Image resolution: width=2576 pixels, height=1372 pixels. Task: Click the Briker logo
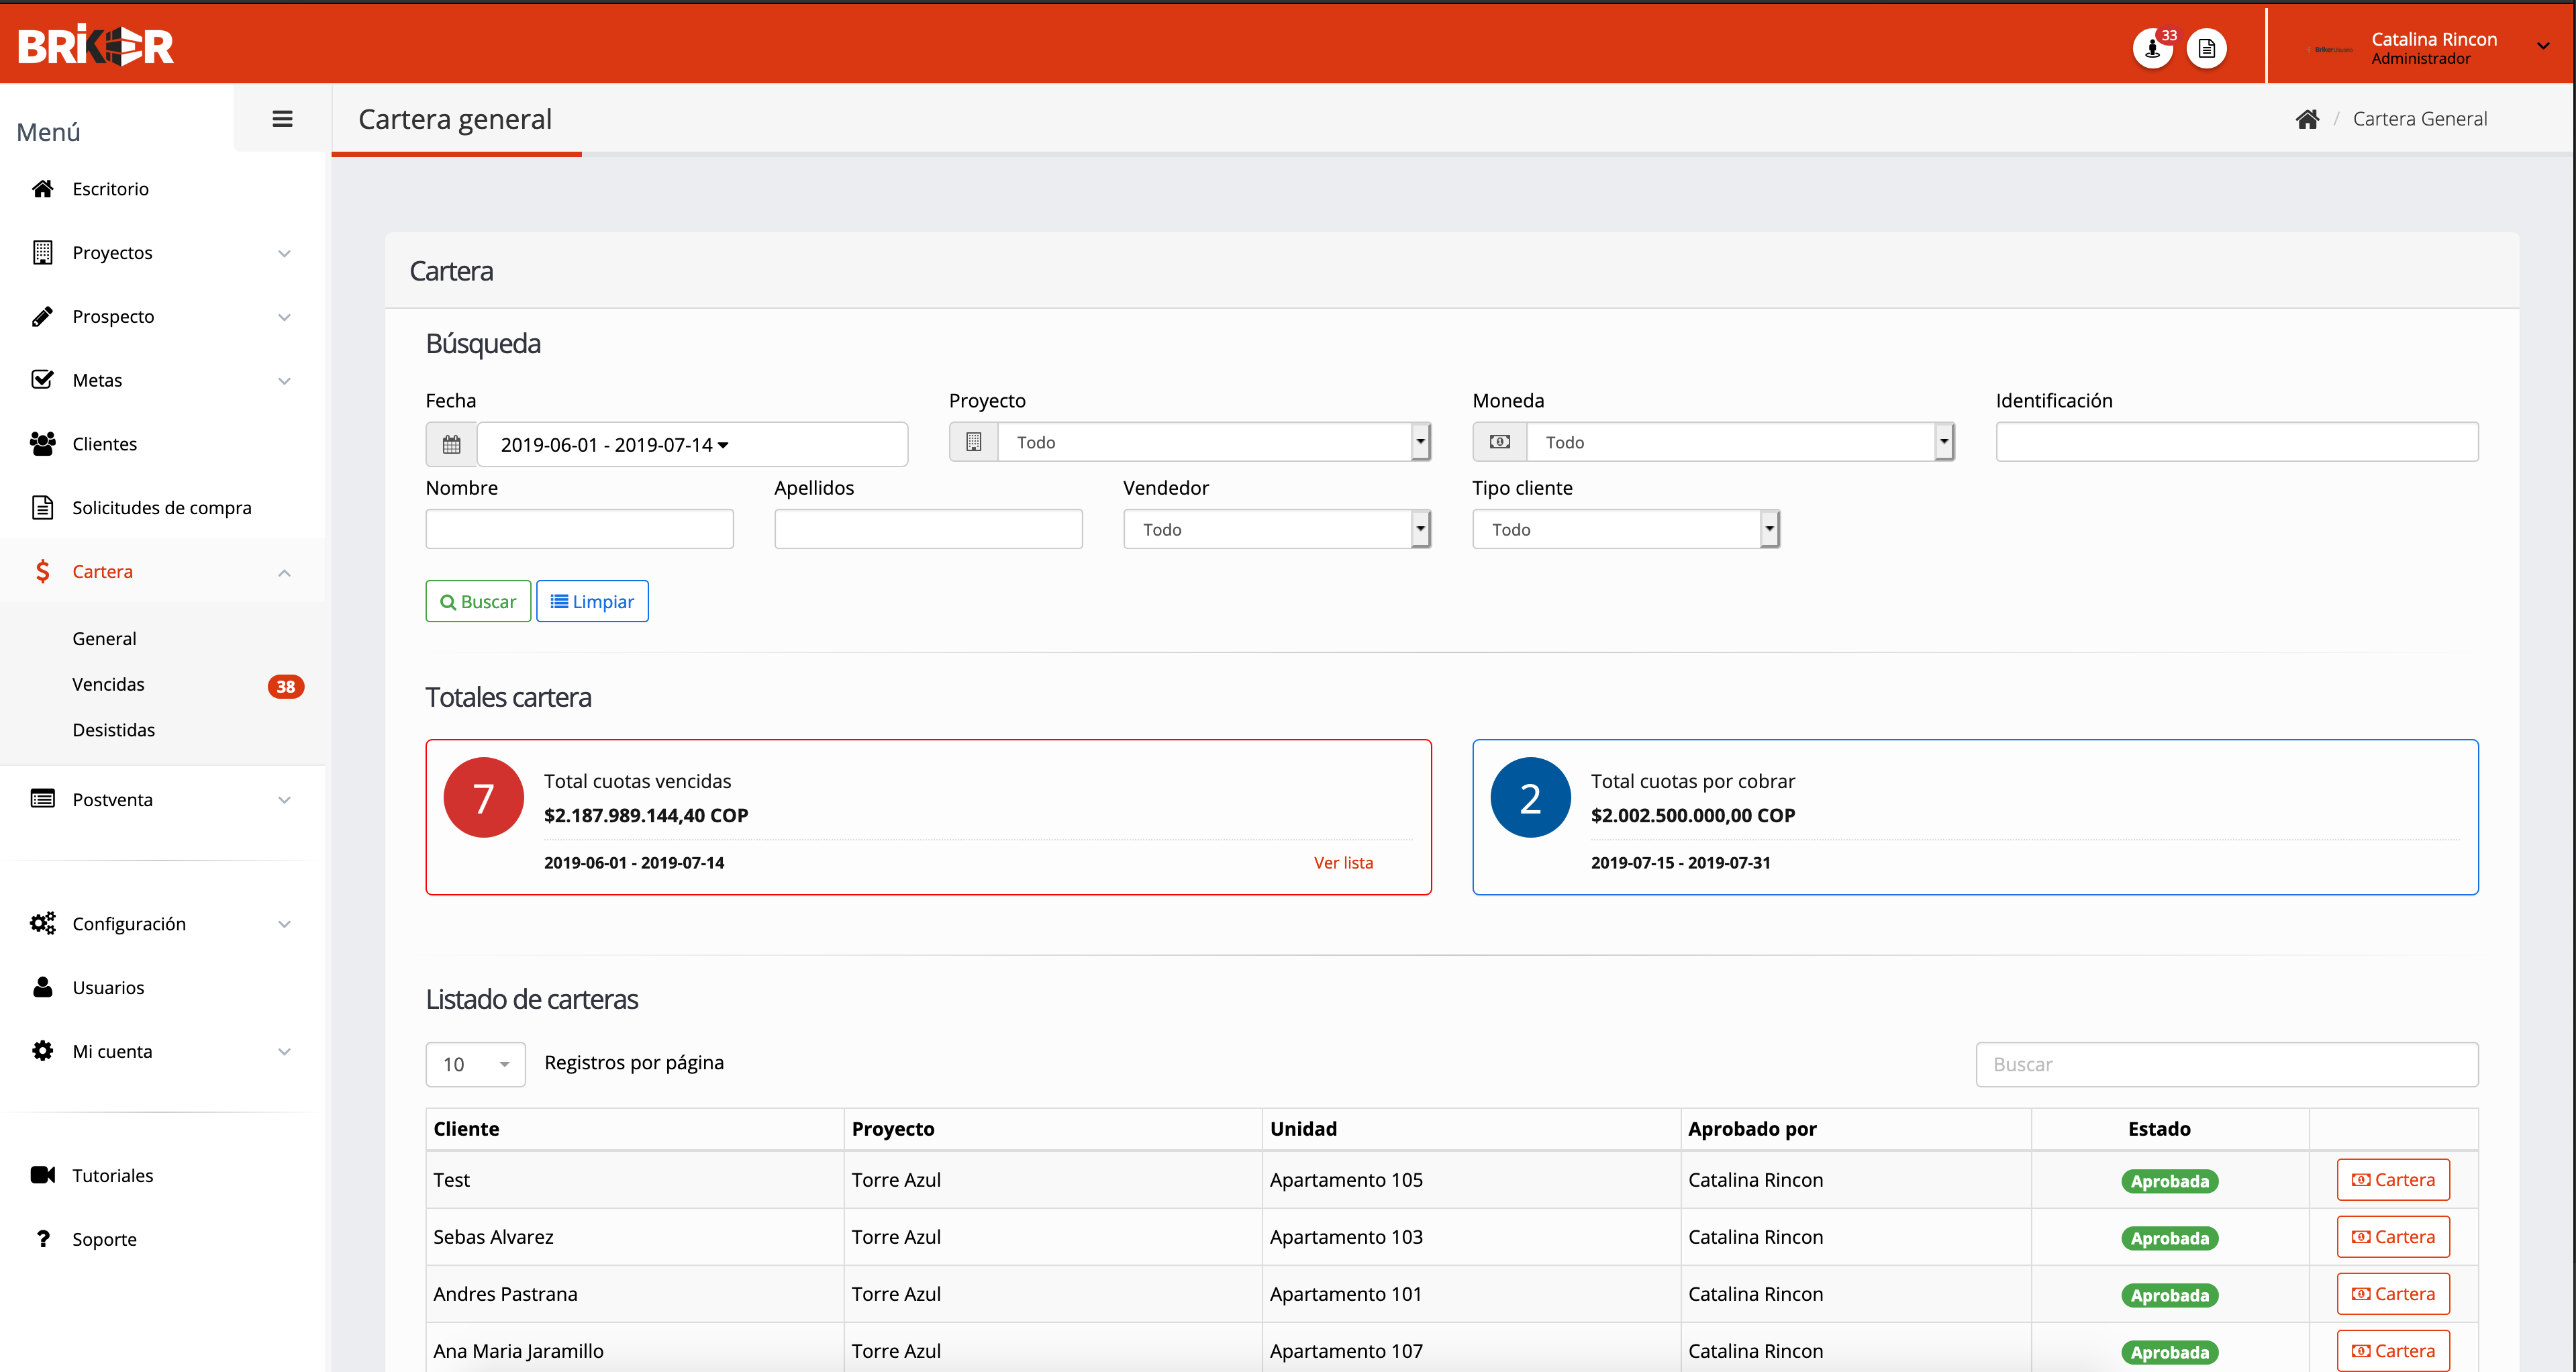[x=96, y=45]
